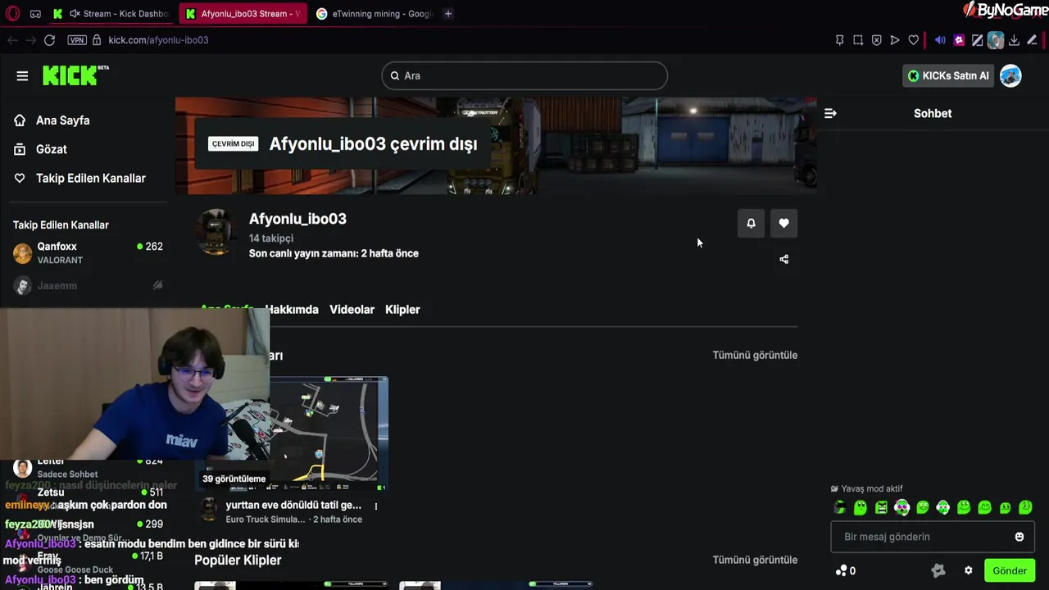
Task: Switch to the Videolar tab
Action: 352,310
